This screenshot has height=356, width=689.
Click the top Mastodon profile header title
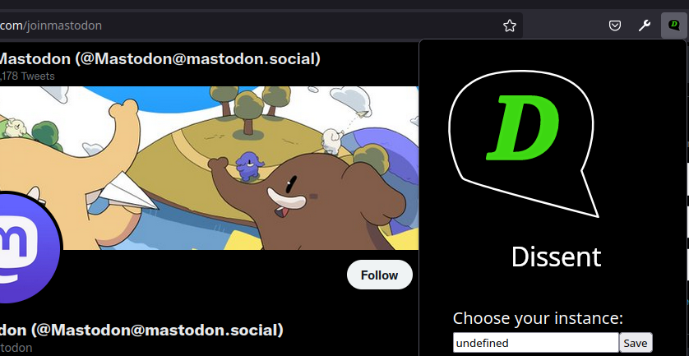[x=160, y=59]
